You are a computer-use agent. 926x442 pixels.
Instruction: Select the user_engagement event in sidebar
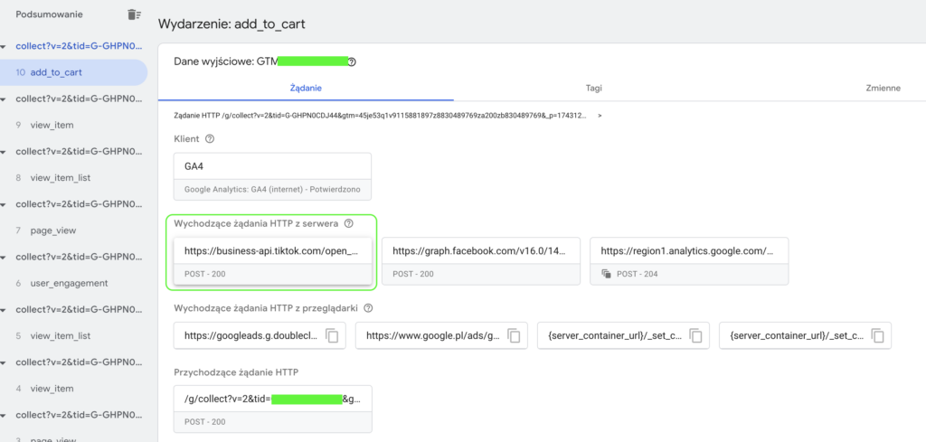click(69, 283)
